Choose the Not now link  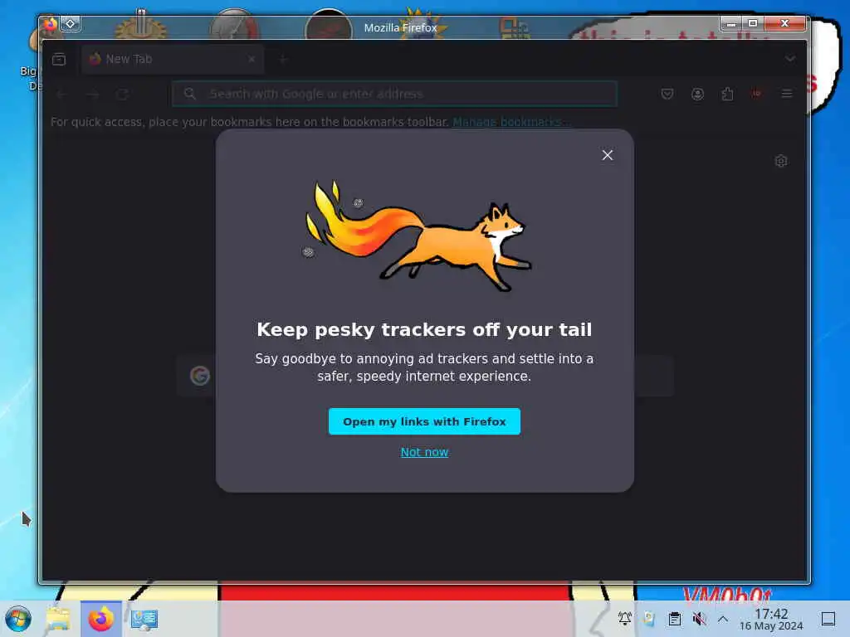tap(424, 452)
